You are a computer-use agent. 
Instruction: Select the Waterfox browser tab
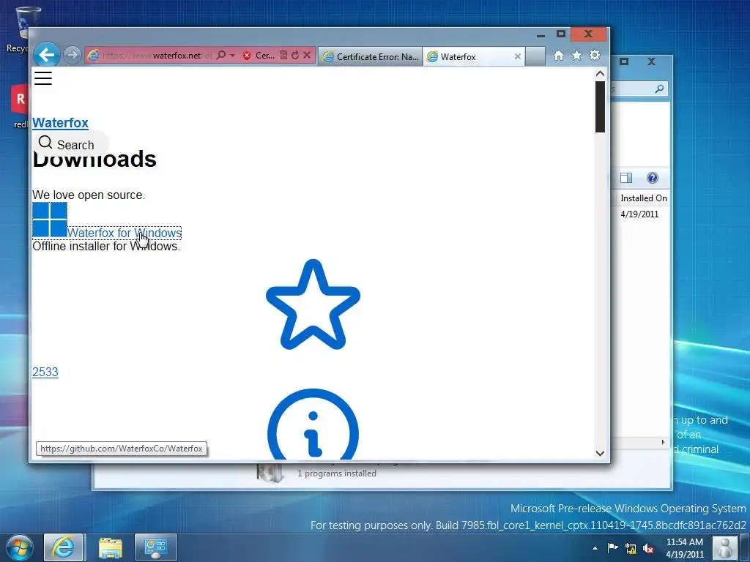coord(474,56)
